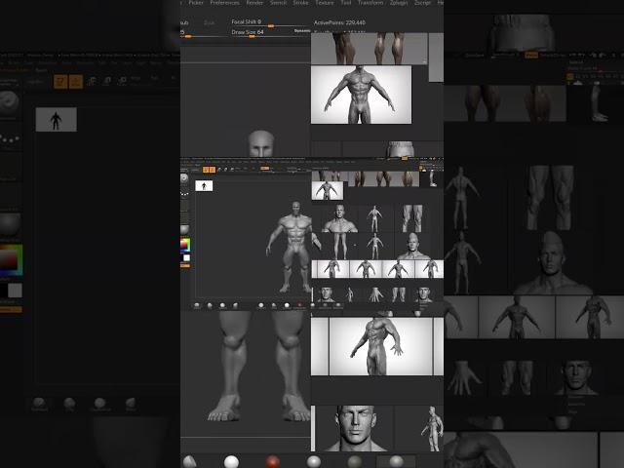
Task: Open the Zplugin menu
Action: (x=399, y=2)
